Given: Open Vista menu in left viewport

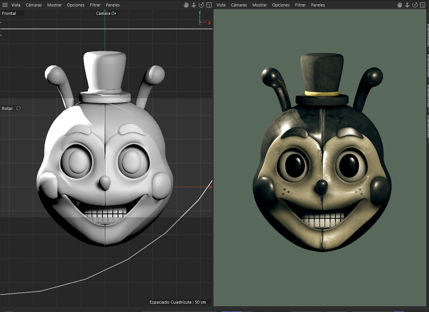Looking at the screenshot, I should click(16, 5).
